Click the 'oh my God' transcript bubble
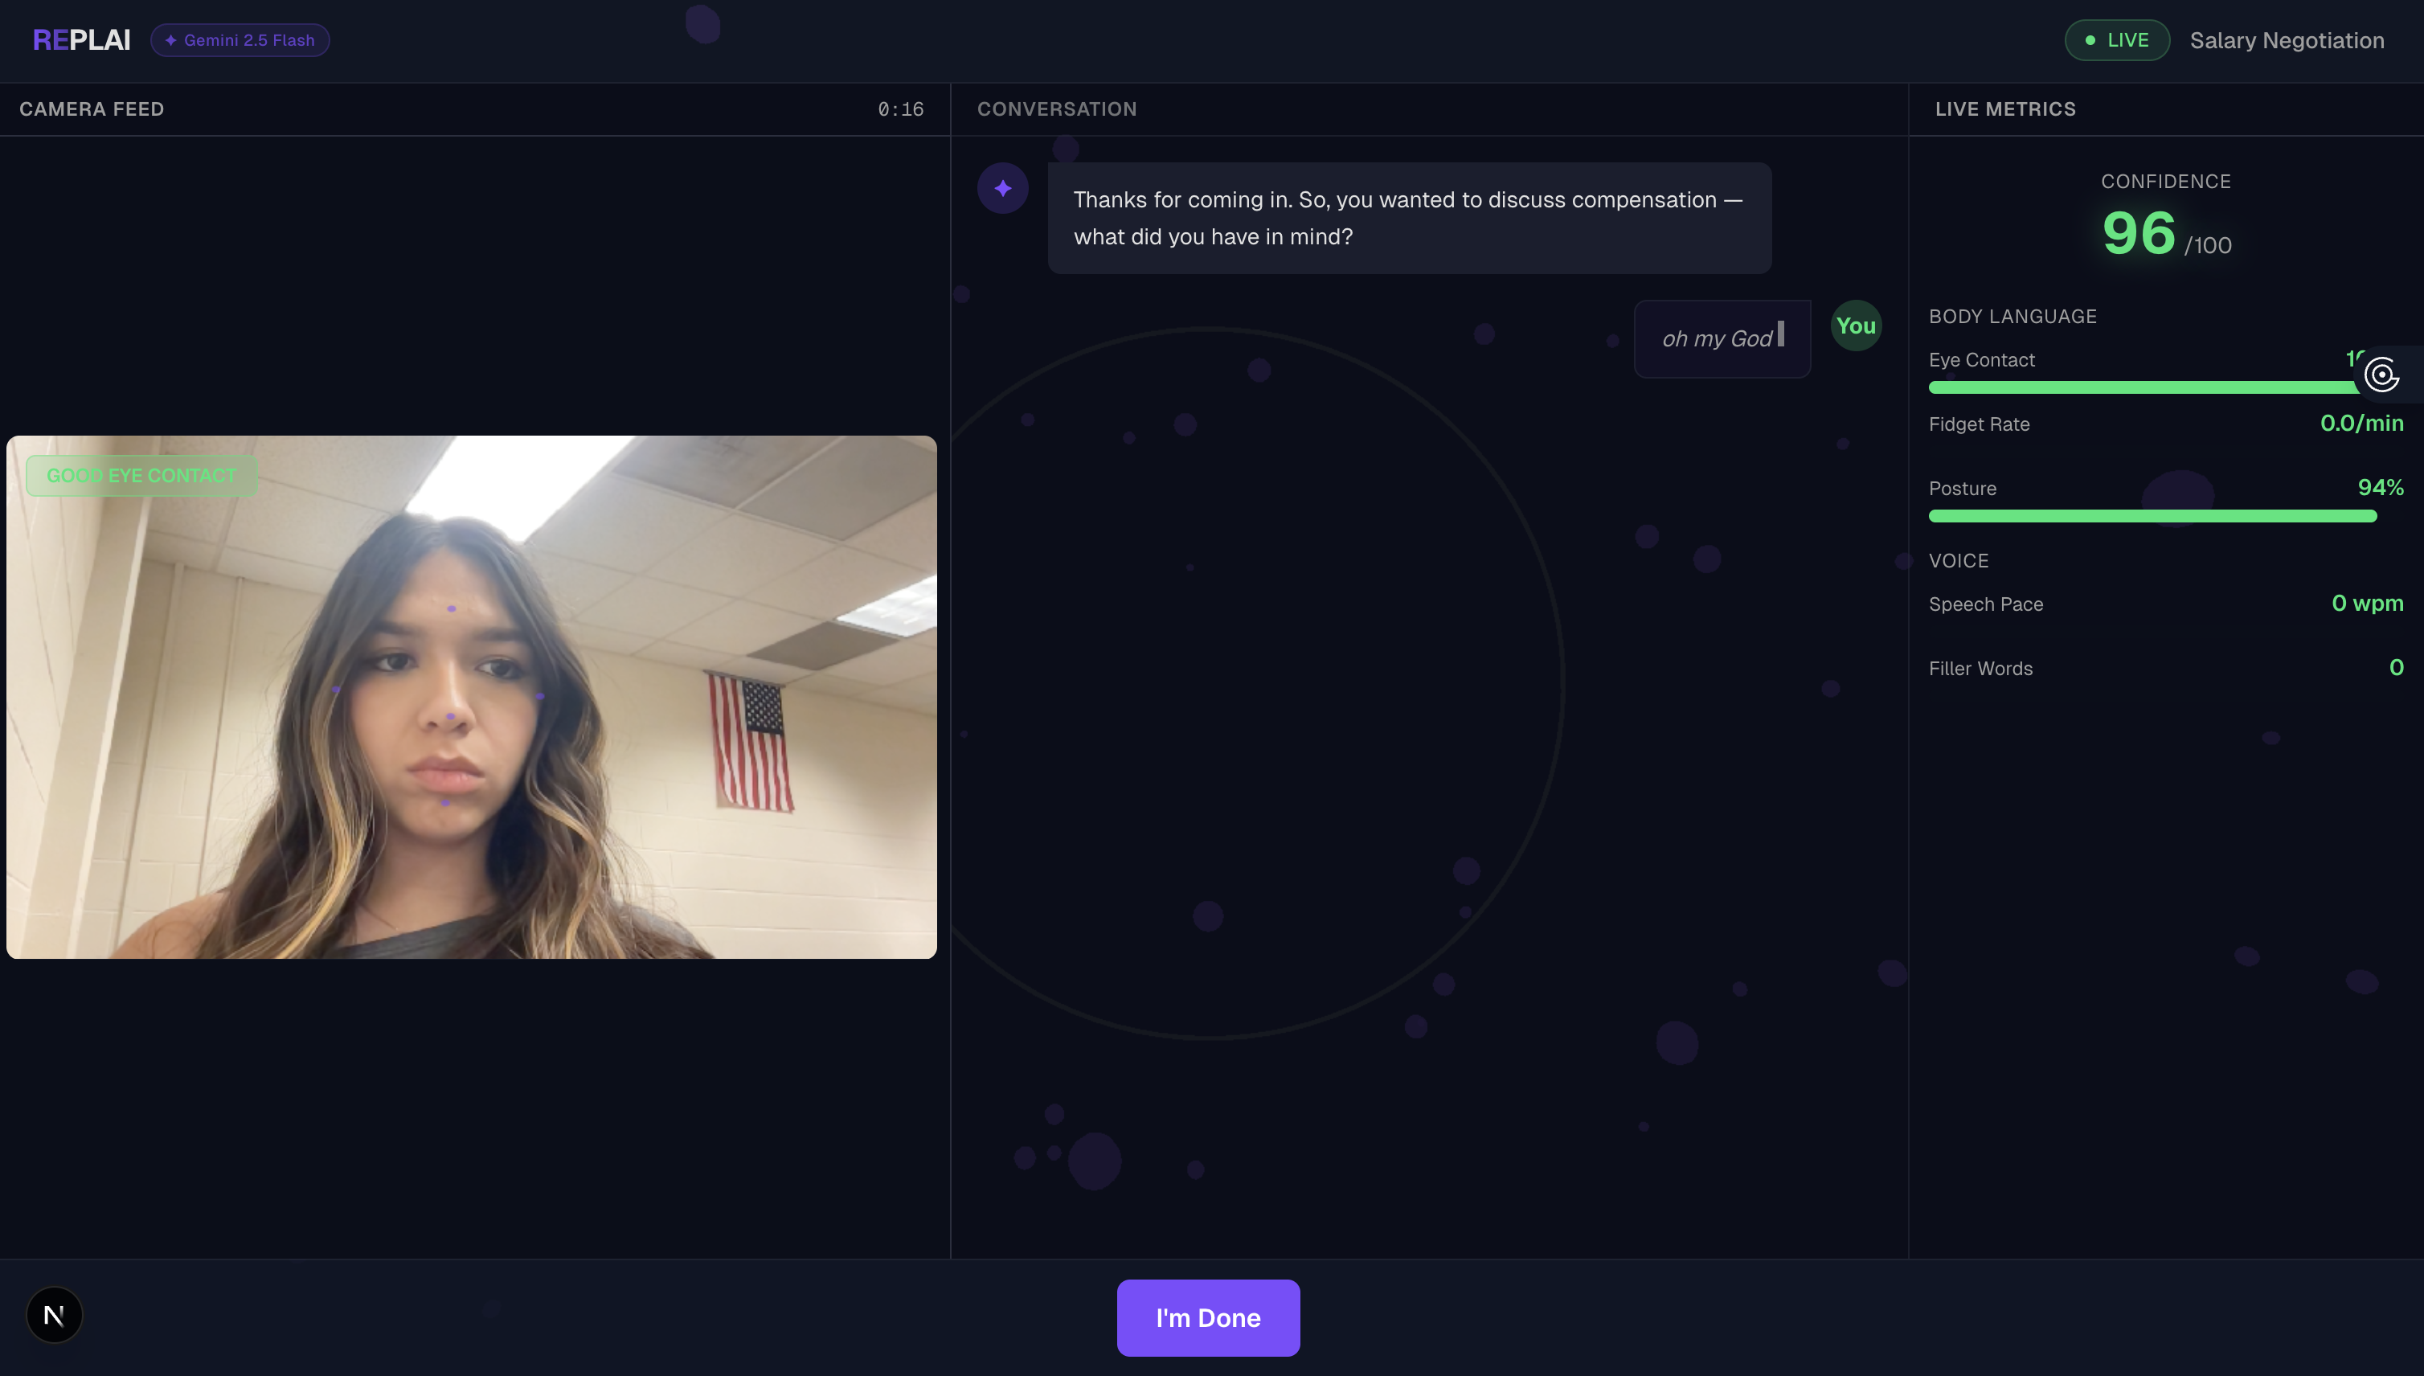 [1721, 339]
